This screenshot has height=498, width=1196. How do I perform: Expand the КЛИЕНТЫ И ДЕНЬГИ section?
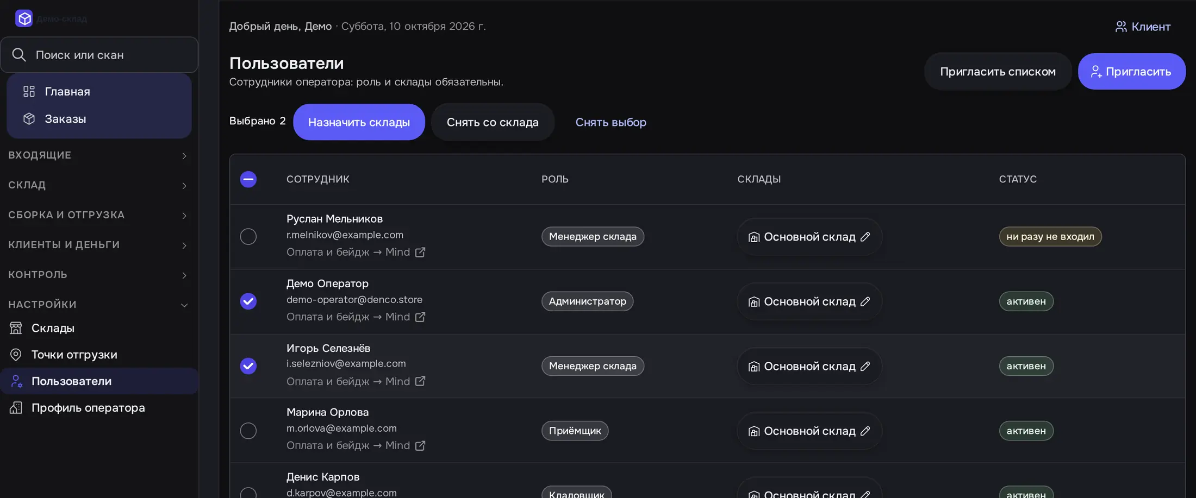pyautogui.click(x=98, y=245)
